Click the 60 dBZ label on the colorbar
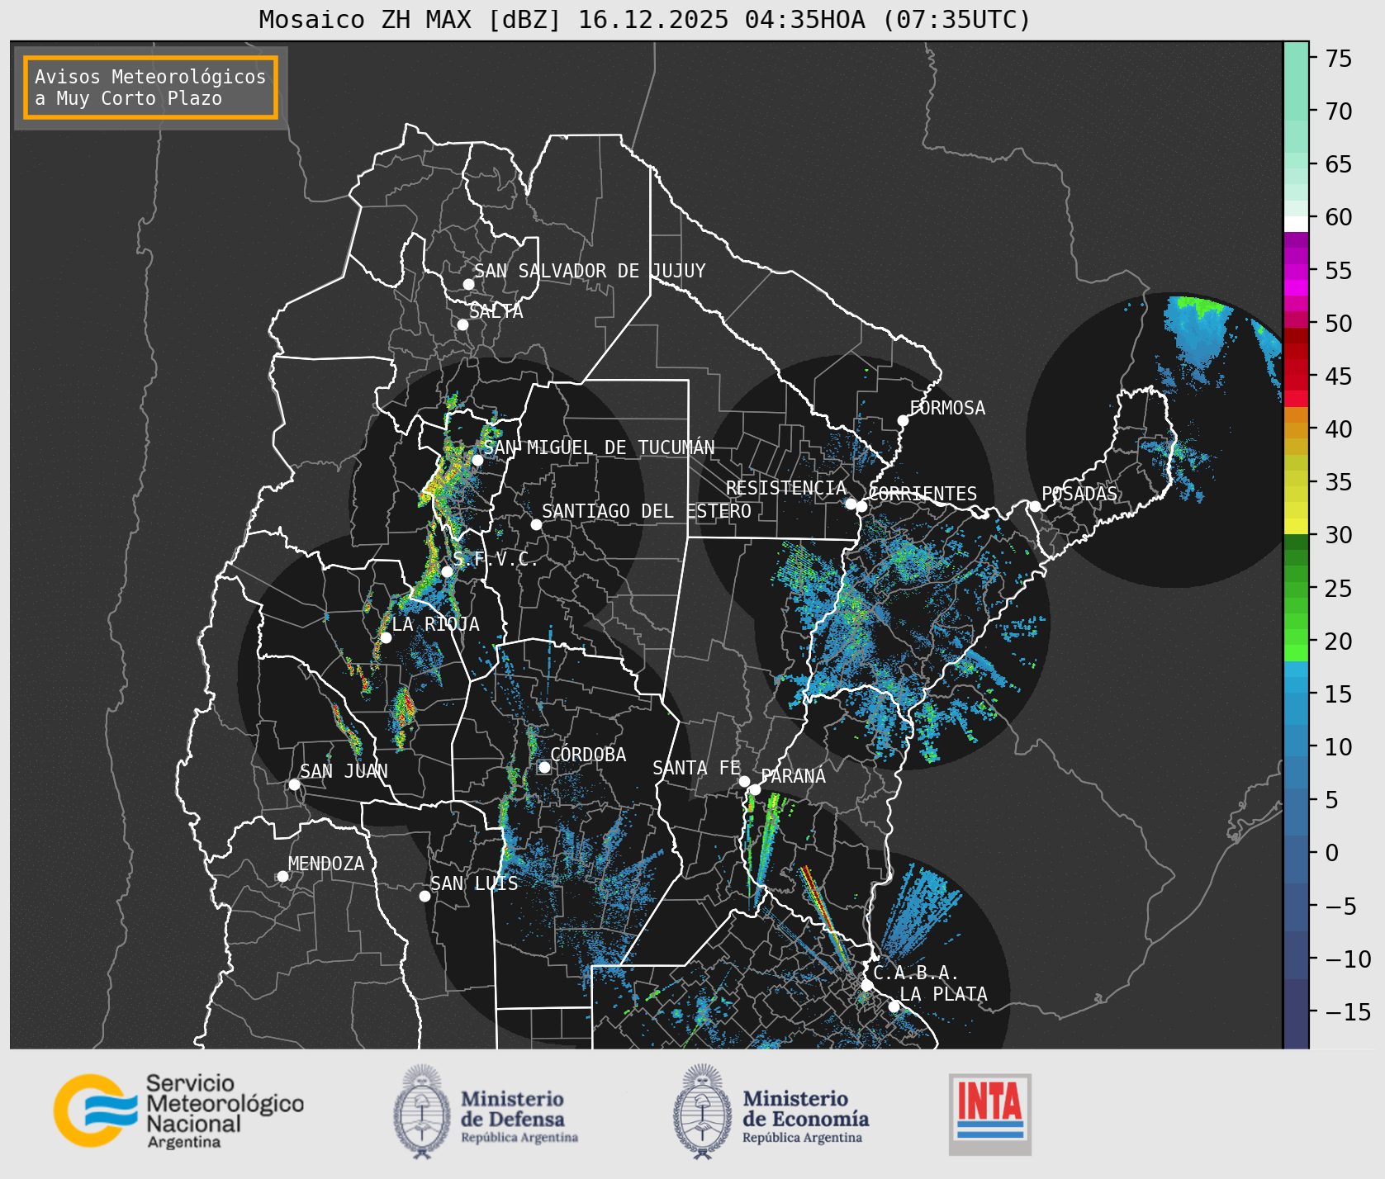Screen dimensions: 1385x1179 point(1339,217)
